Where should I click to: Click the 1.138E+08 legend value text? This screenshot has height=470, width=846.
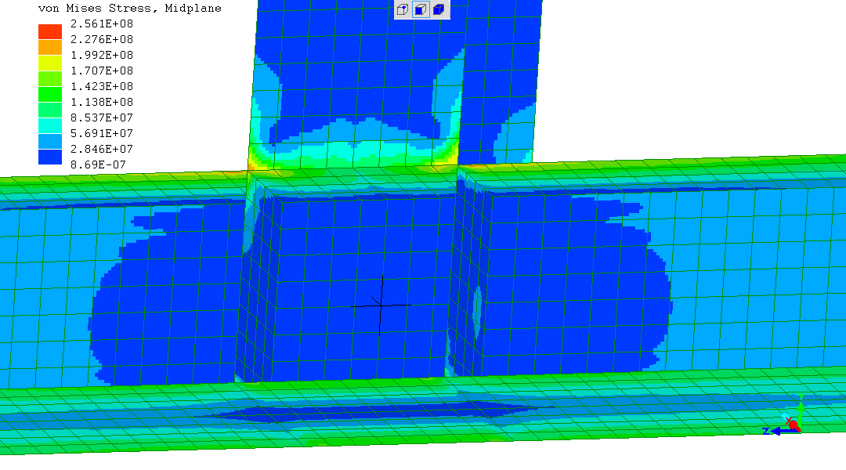(100, 102)
